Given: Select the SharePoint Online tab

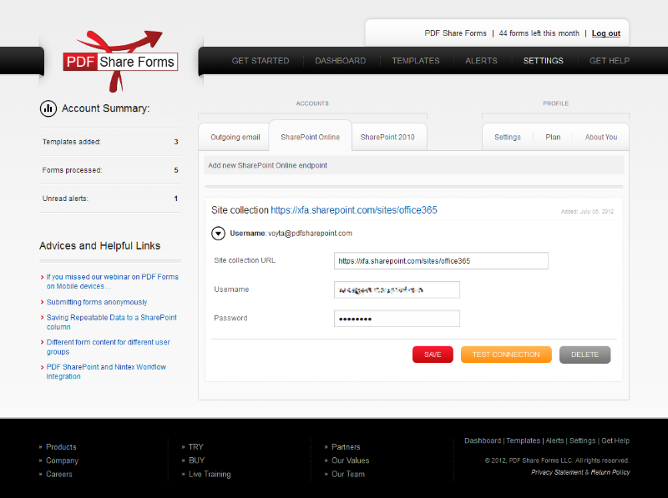Looking at the screenshot, I should pyautogui.click(x=310, y=137).
